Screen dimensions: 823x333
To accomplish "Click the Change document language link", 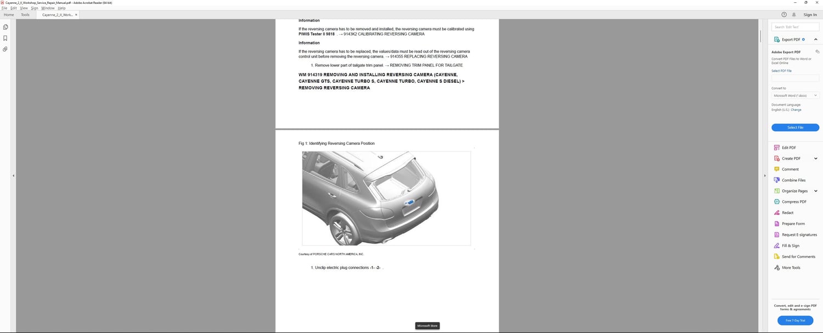I will pyautogui.click(x=796, y=110).
